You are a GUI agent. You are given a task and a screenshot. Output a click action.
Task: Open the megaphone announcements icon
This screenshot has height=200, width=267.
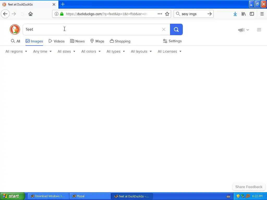(x=241, y=30)
